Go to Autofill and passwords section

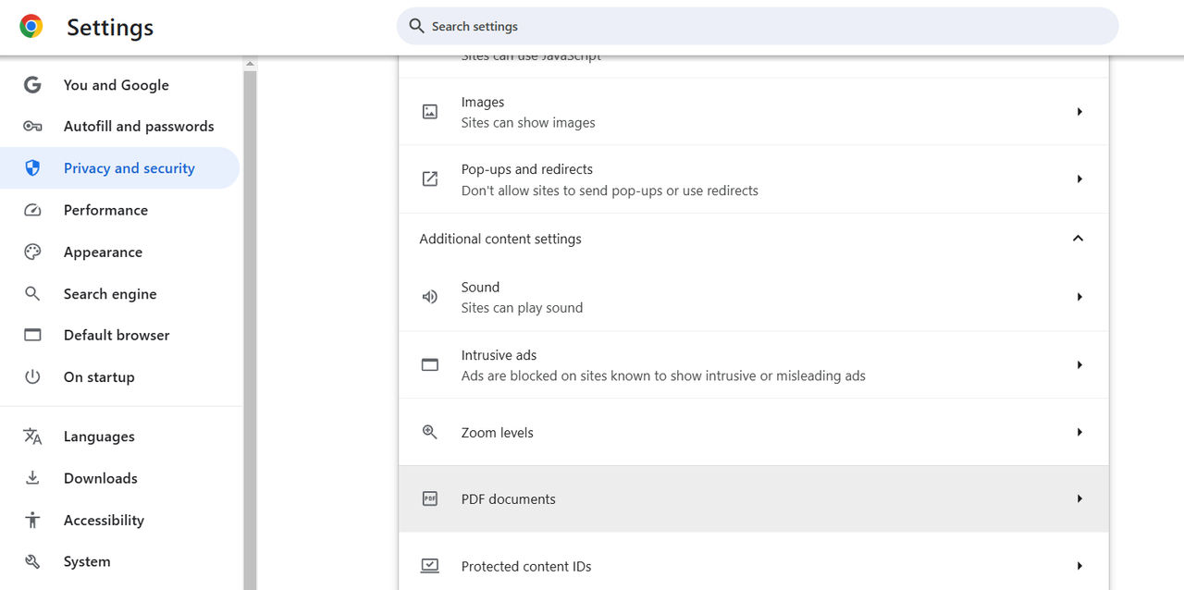119,127
